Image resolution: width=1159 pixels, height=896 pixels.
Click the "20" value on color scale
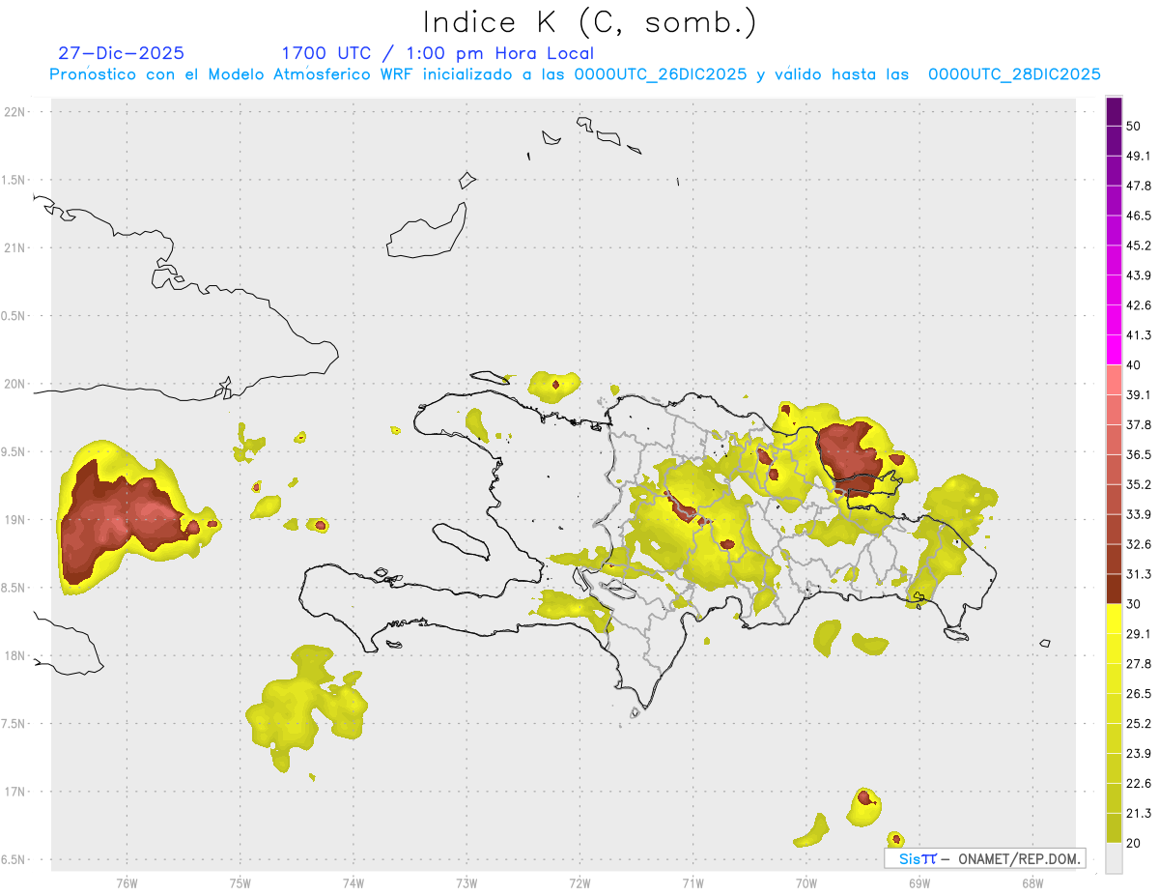click(x=1135, y=843)
